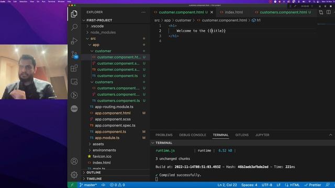Viewport: 335px width, 188px height.
Task: Click the sync changes cloud icon
Action: tap(104, 185)
